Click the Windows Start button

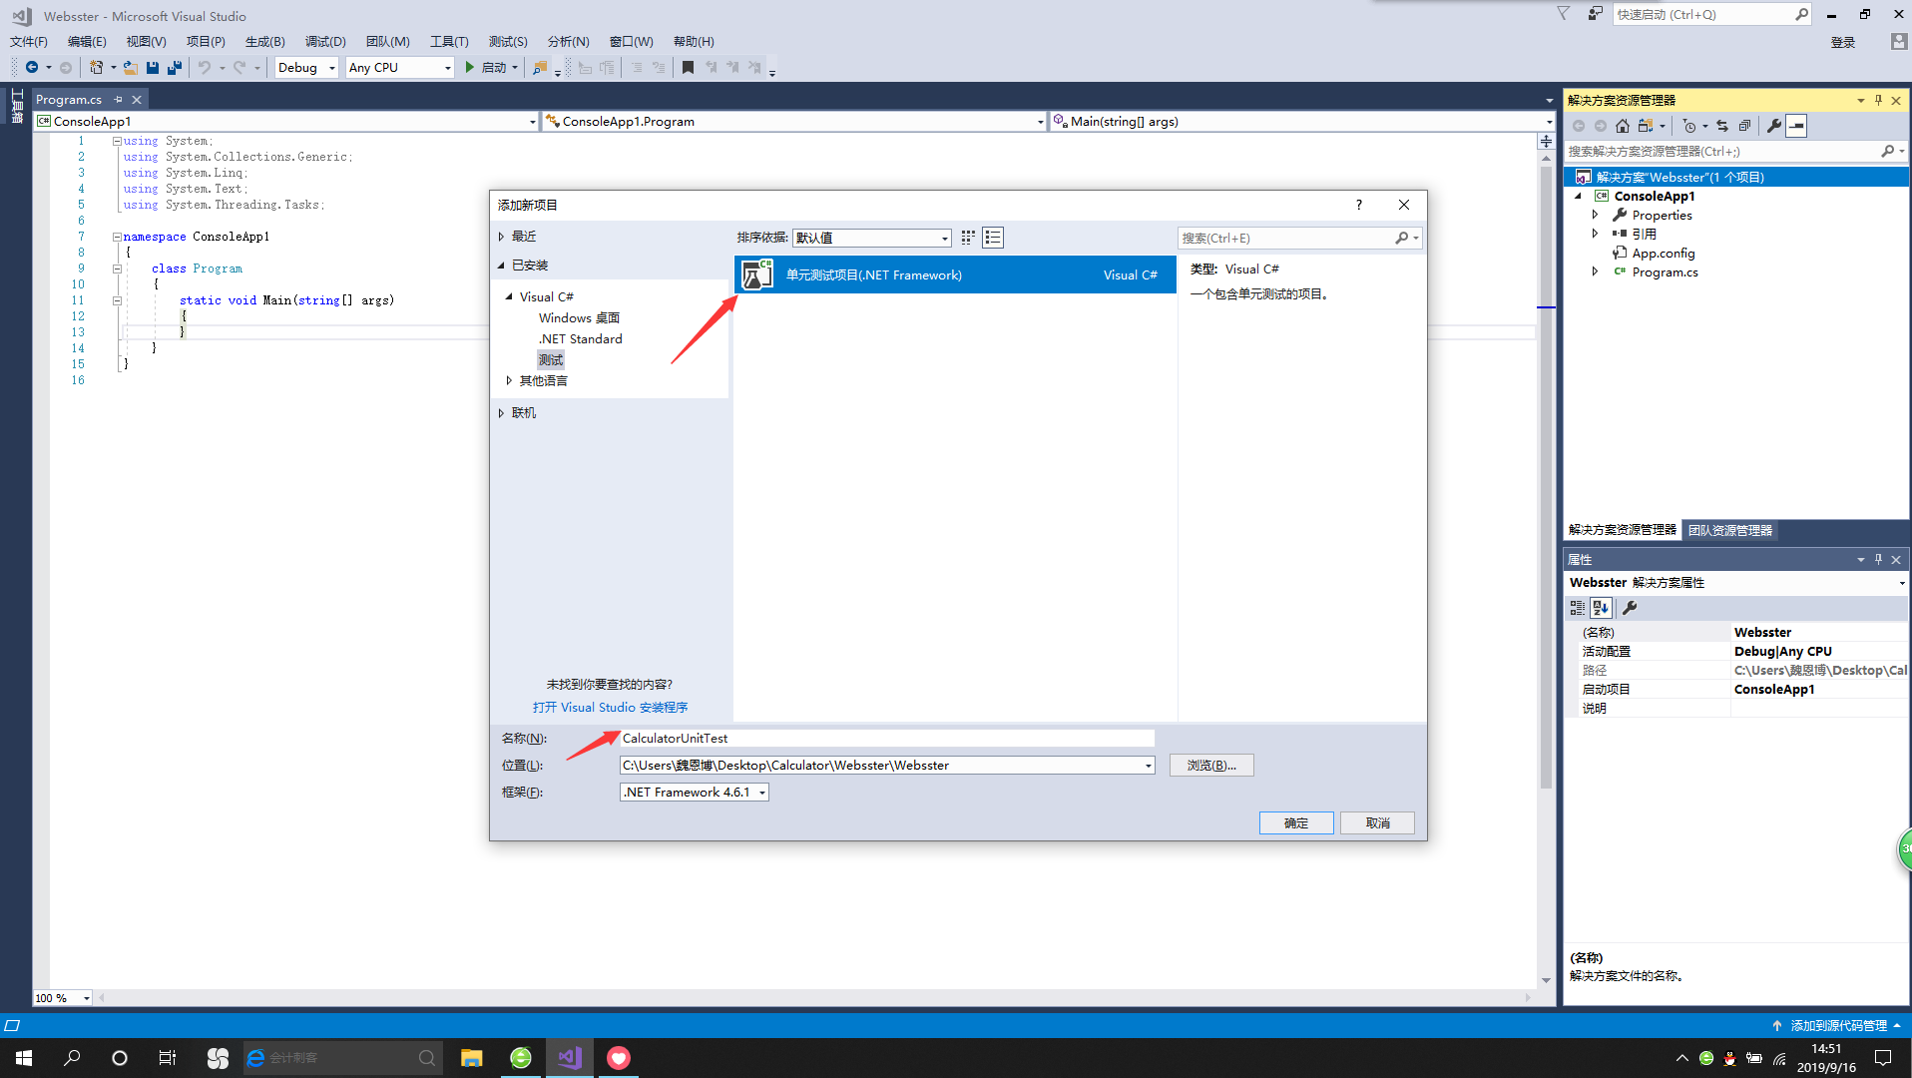tap(24, 1058)
